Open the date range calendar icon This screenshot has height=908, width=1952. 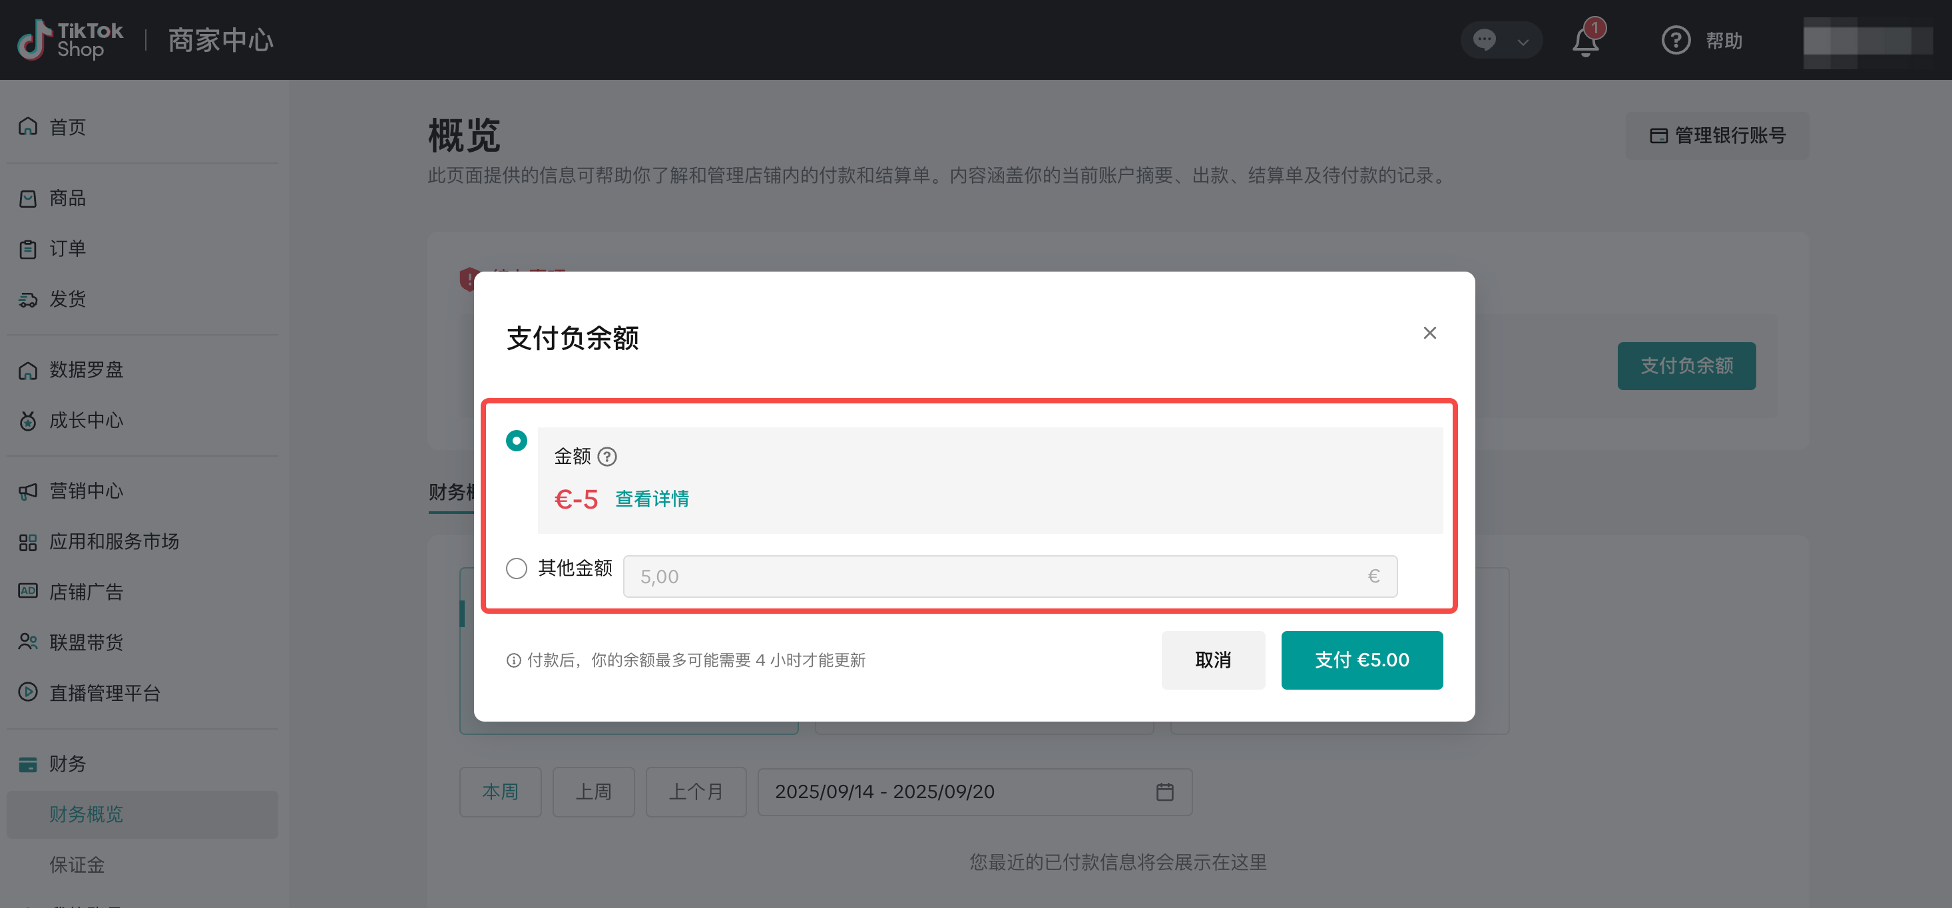pos(1164,792)
